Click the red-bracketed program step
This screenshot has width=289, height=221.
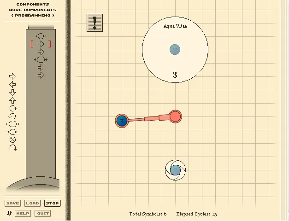point(41,44)
